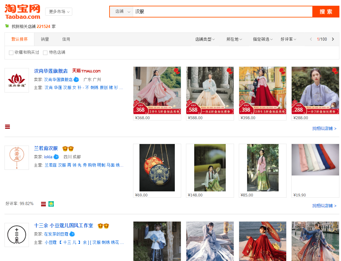The width and height of the screenshot is (341, 261).
Task: Toggle the 收藏和购买过 filter off
Action: [x=11, y=52]
